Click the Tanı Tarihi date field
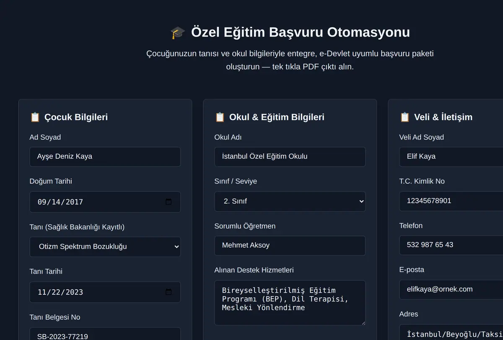This screenshot has width=503, height=340. (x=105, y=292)
